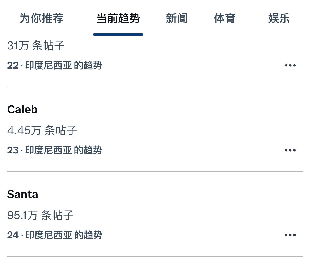Click the rank number 24 below Santa
This screenshot has height=261, width=310.
click(13, 235)
